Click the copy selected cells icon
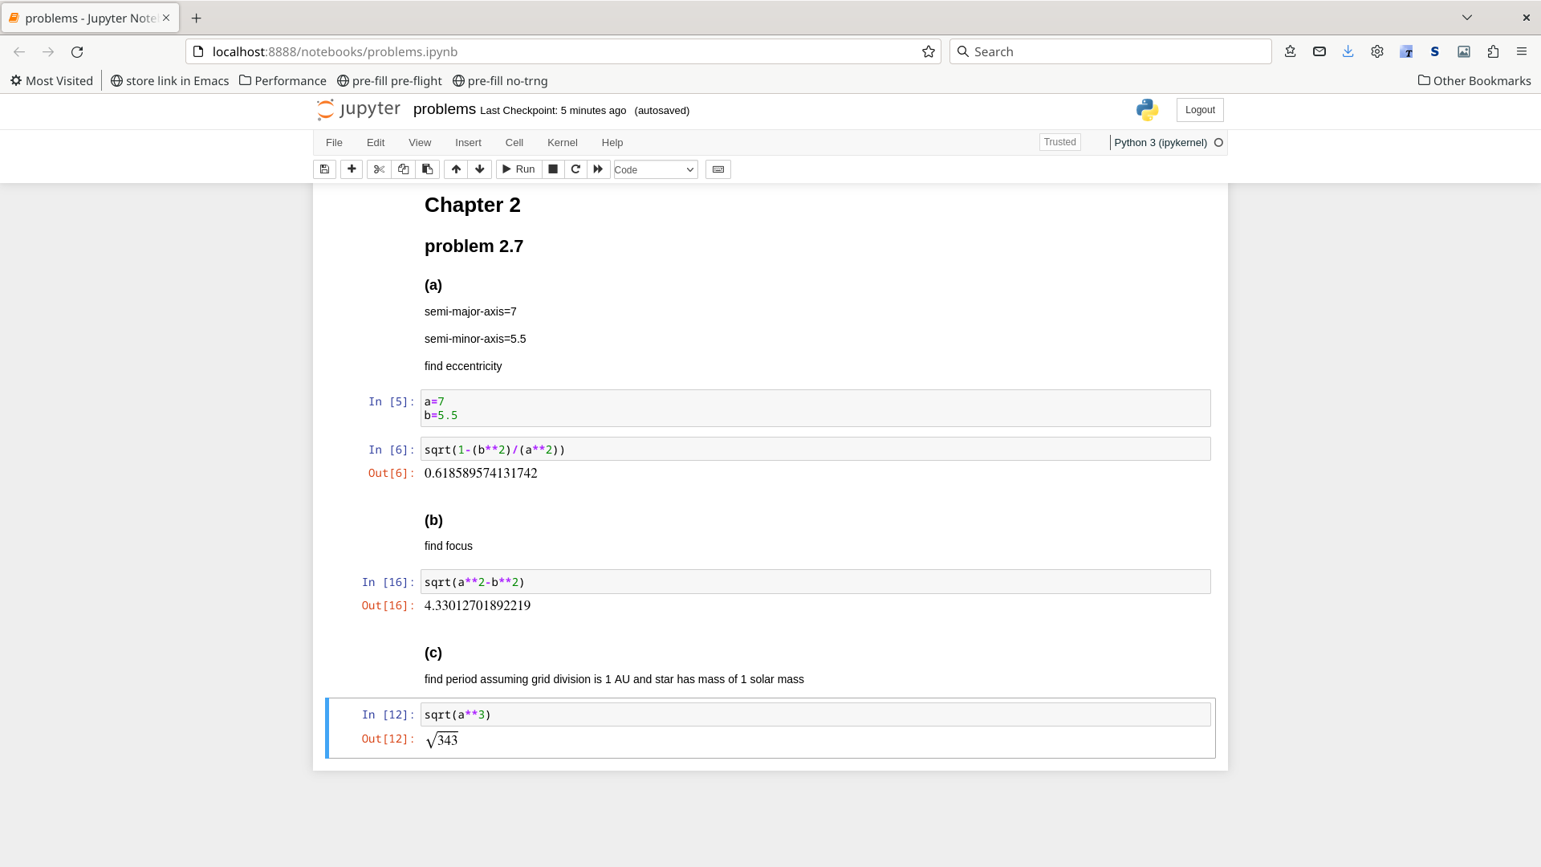 click(403, 169)
